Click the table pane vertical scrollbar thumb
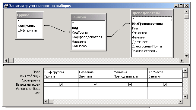This screenshot has width=196, height=110. 186,17
